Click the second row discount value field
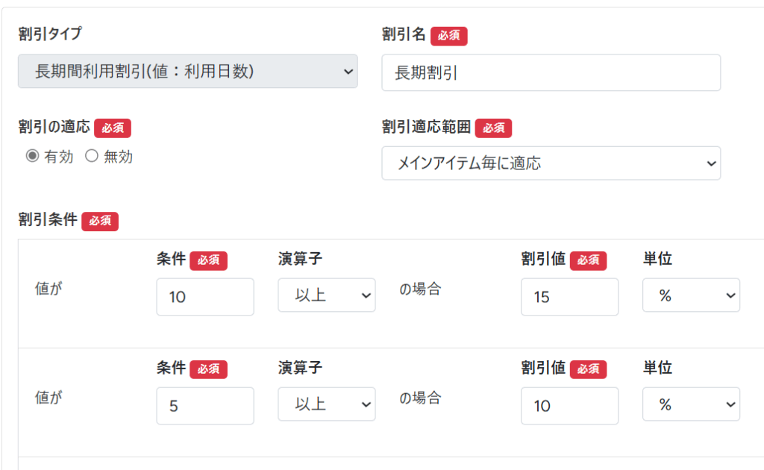The width and height of the screenshot is (764, 470). (x=569, y=406)
